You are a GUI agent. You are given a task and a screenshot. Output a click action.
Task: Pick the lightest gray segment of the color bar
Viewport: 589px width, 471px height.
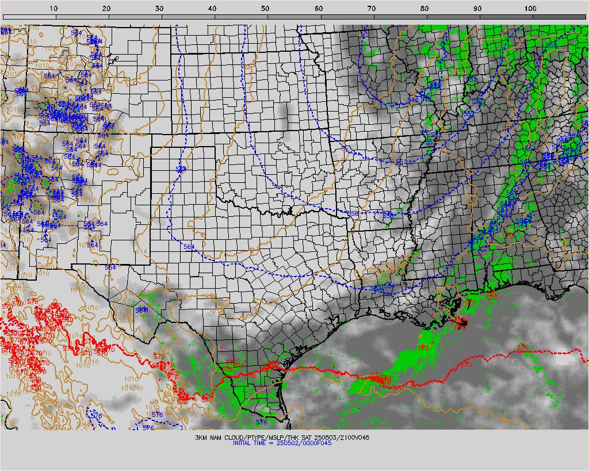click(29, 17)
